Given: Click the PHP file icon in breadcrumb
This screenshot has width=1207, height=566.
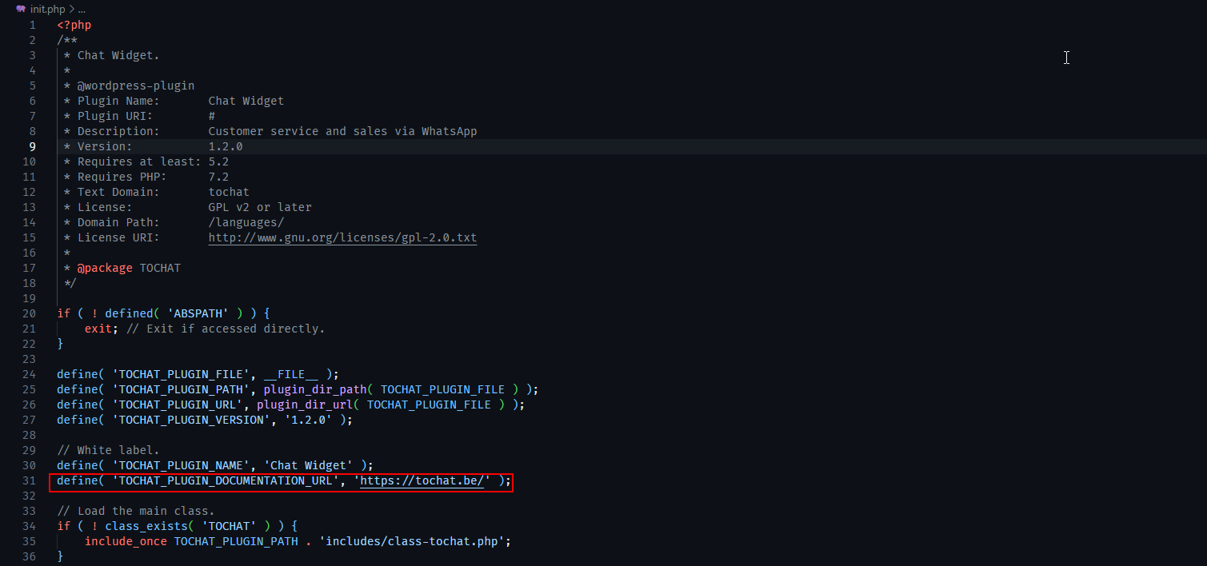Looking at the screenshot, I should pyautogui.click(x=21, y=9).
